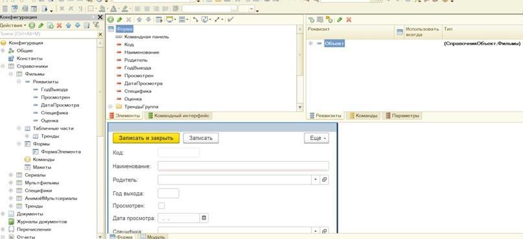Viewport: 523px width, 239px height.
Task: Clear the configuration search field with the X
Action: coord(100,34)
